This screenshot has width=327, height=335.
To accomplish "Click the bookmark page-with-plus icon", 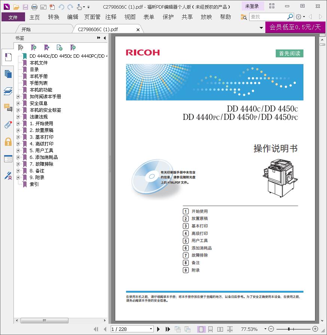I will point(59,48).
